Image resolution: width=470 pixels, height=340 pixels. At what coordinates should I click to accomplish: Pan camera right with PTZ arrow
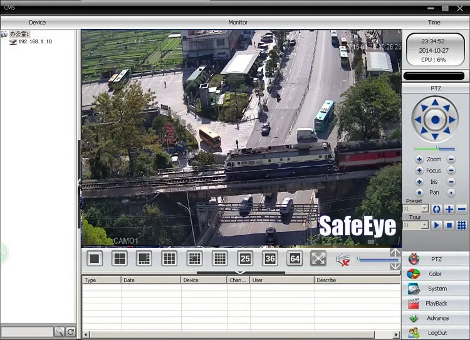coord(452,120)
